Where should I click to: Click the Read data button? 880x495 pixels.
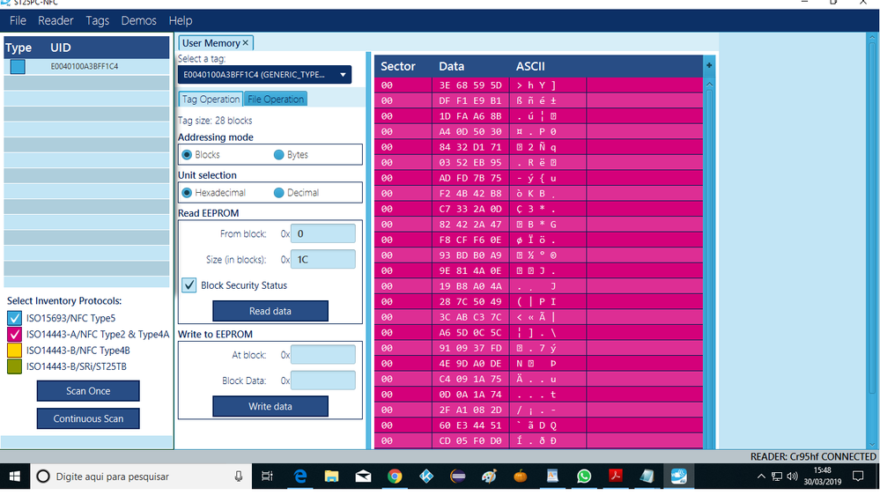click(x=270, y=311)
